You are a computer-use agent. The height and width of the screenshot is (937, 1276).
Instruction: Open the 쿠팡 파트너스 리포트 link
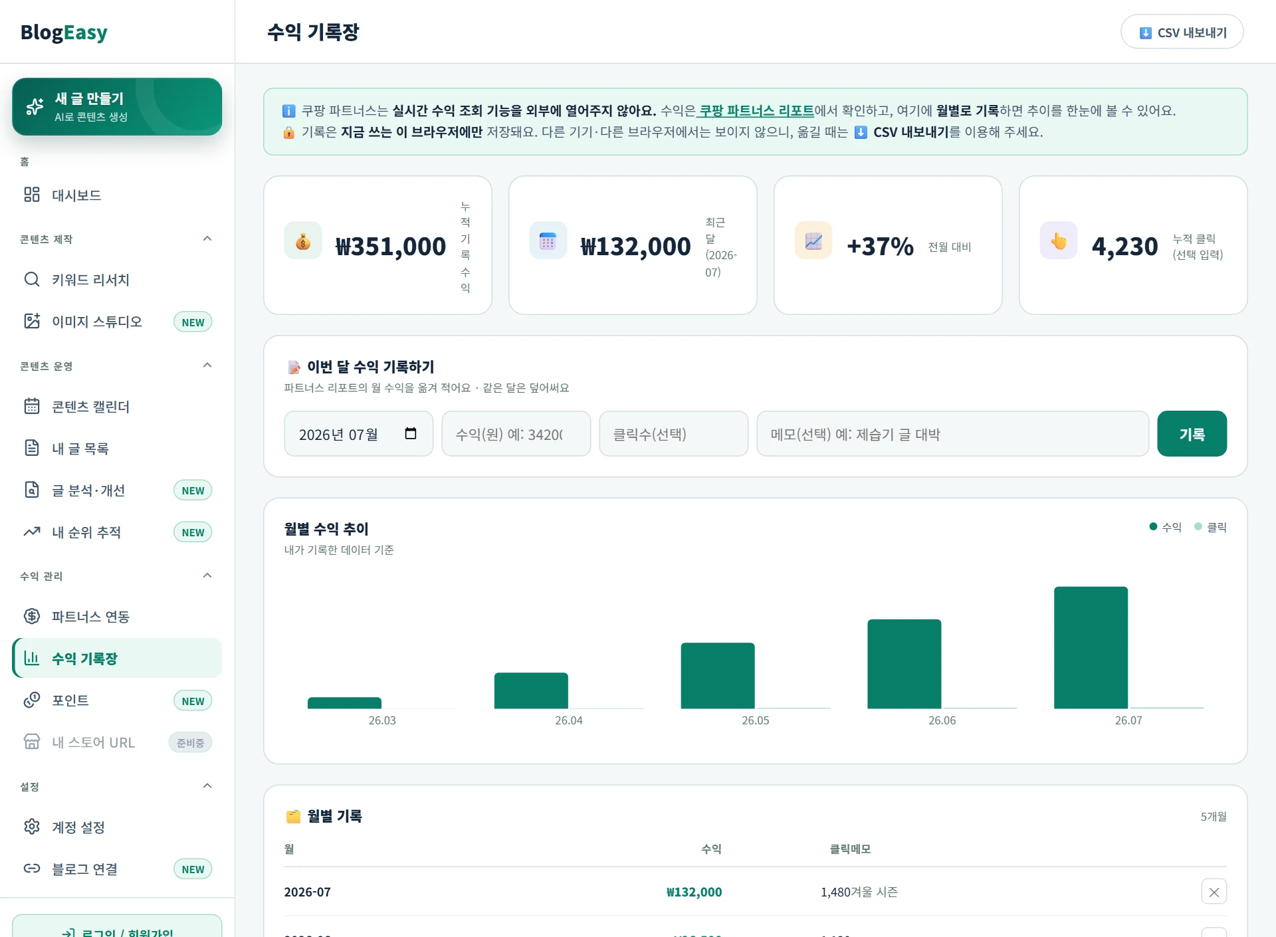click(x=756, y=110)
